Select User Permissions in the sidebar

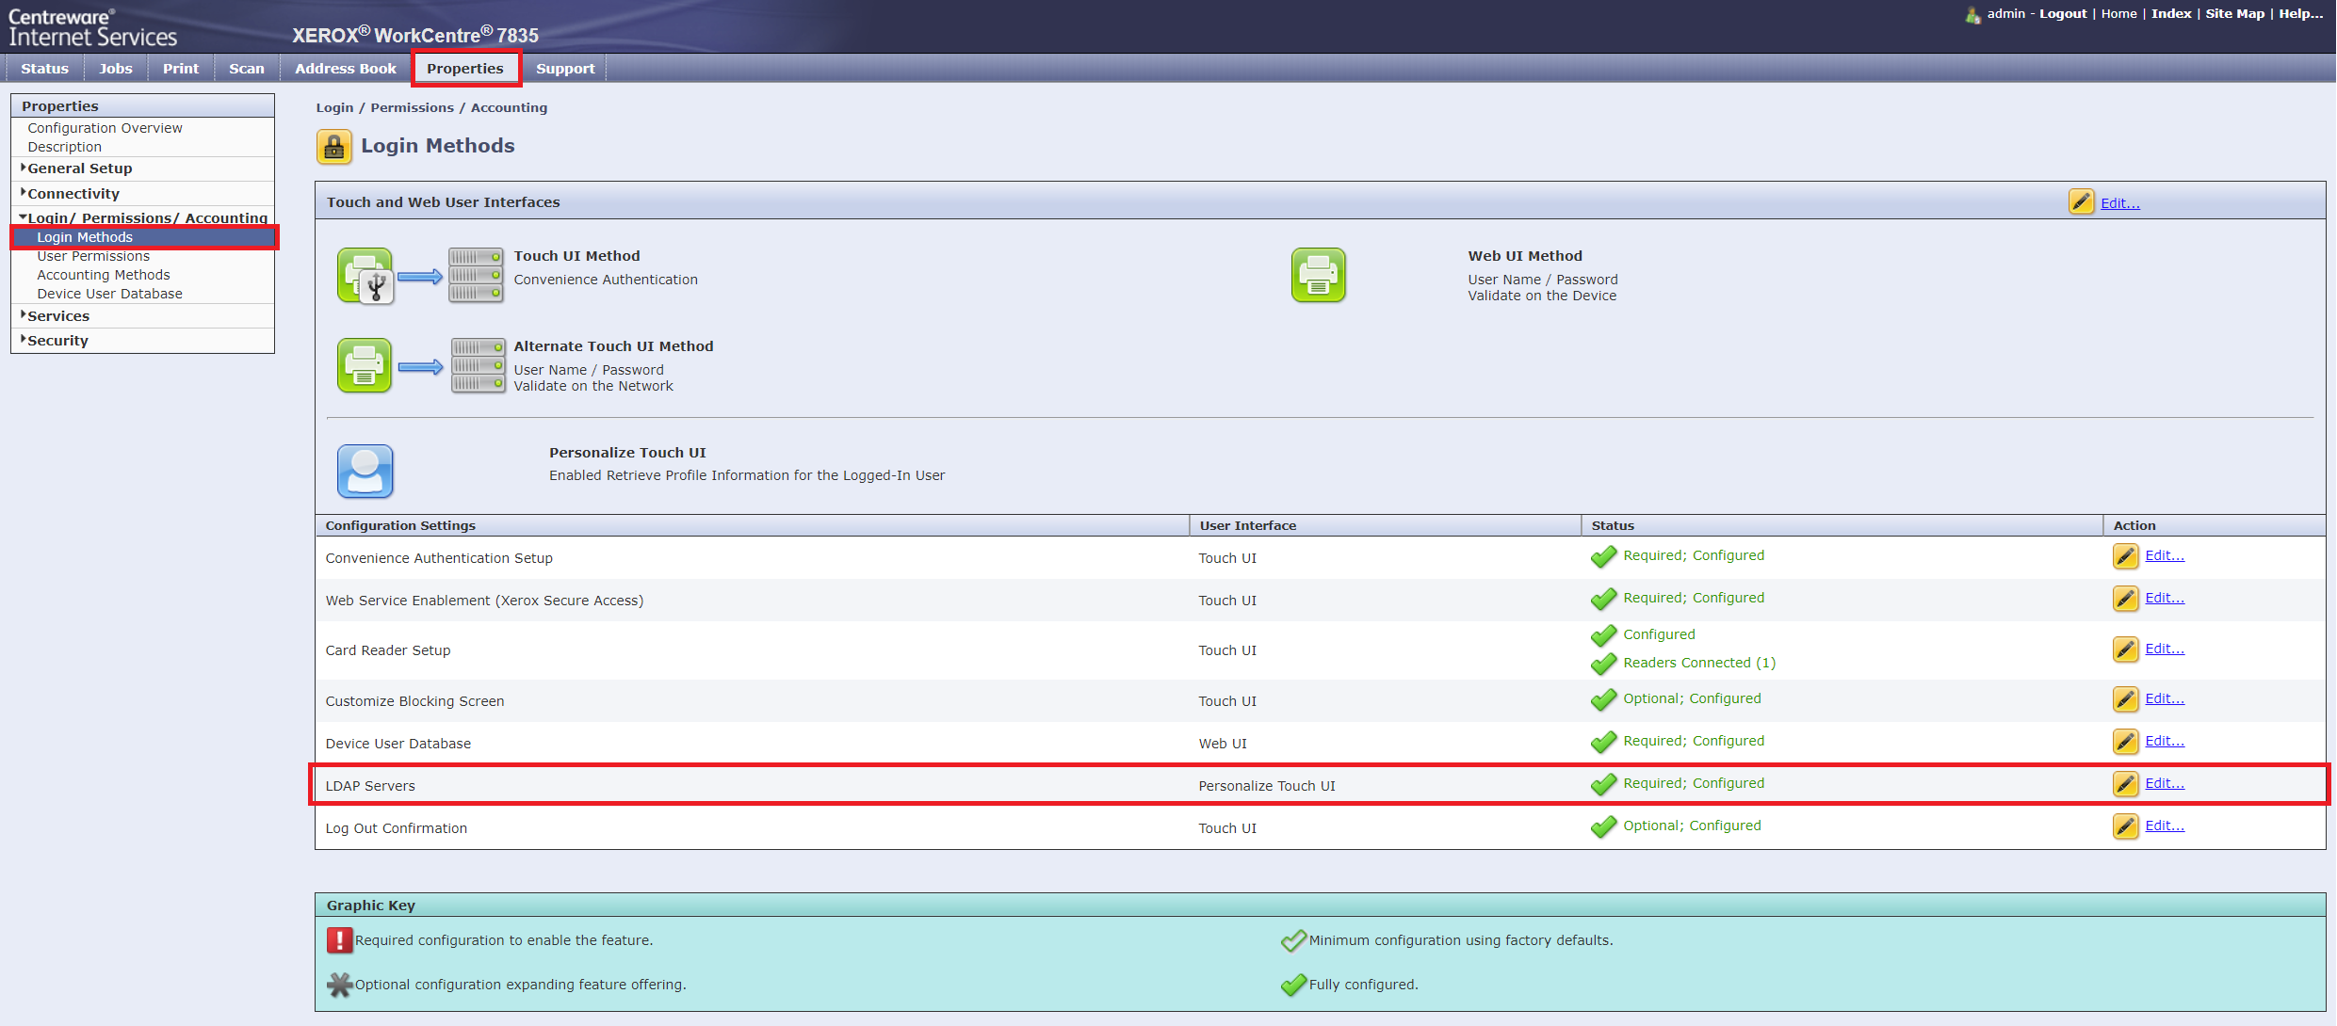click(93, 256)
